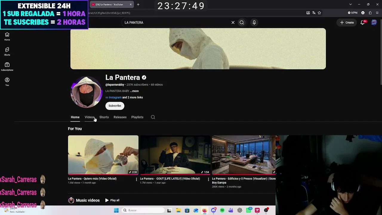The width and height of the screenshot is (382, 215).
Task: Switch to the Home channel tab
Action: click(x=75, y=117)
